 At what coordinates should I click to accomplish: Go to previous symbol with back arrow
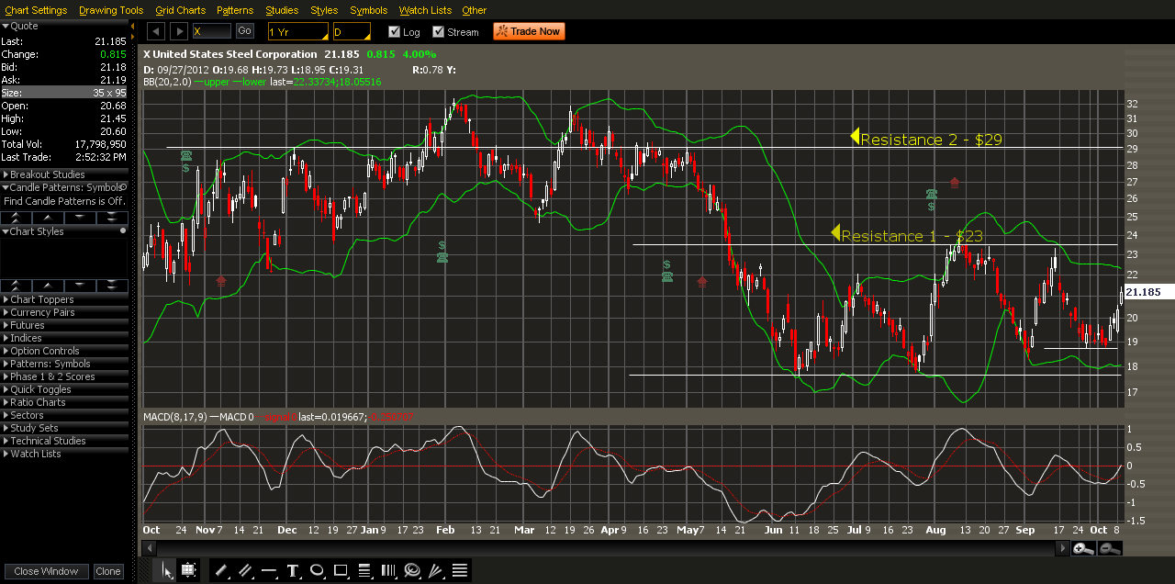[155, 31]
